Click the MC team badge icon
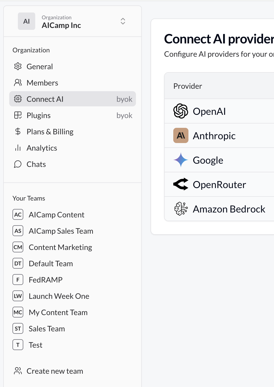The height and width of the screenshot is (387, 274). [x=18, y=312]
